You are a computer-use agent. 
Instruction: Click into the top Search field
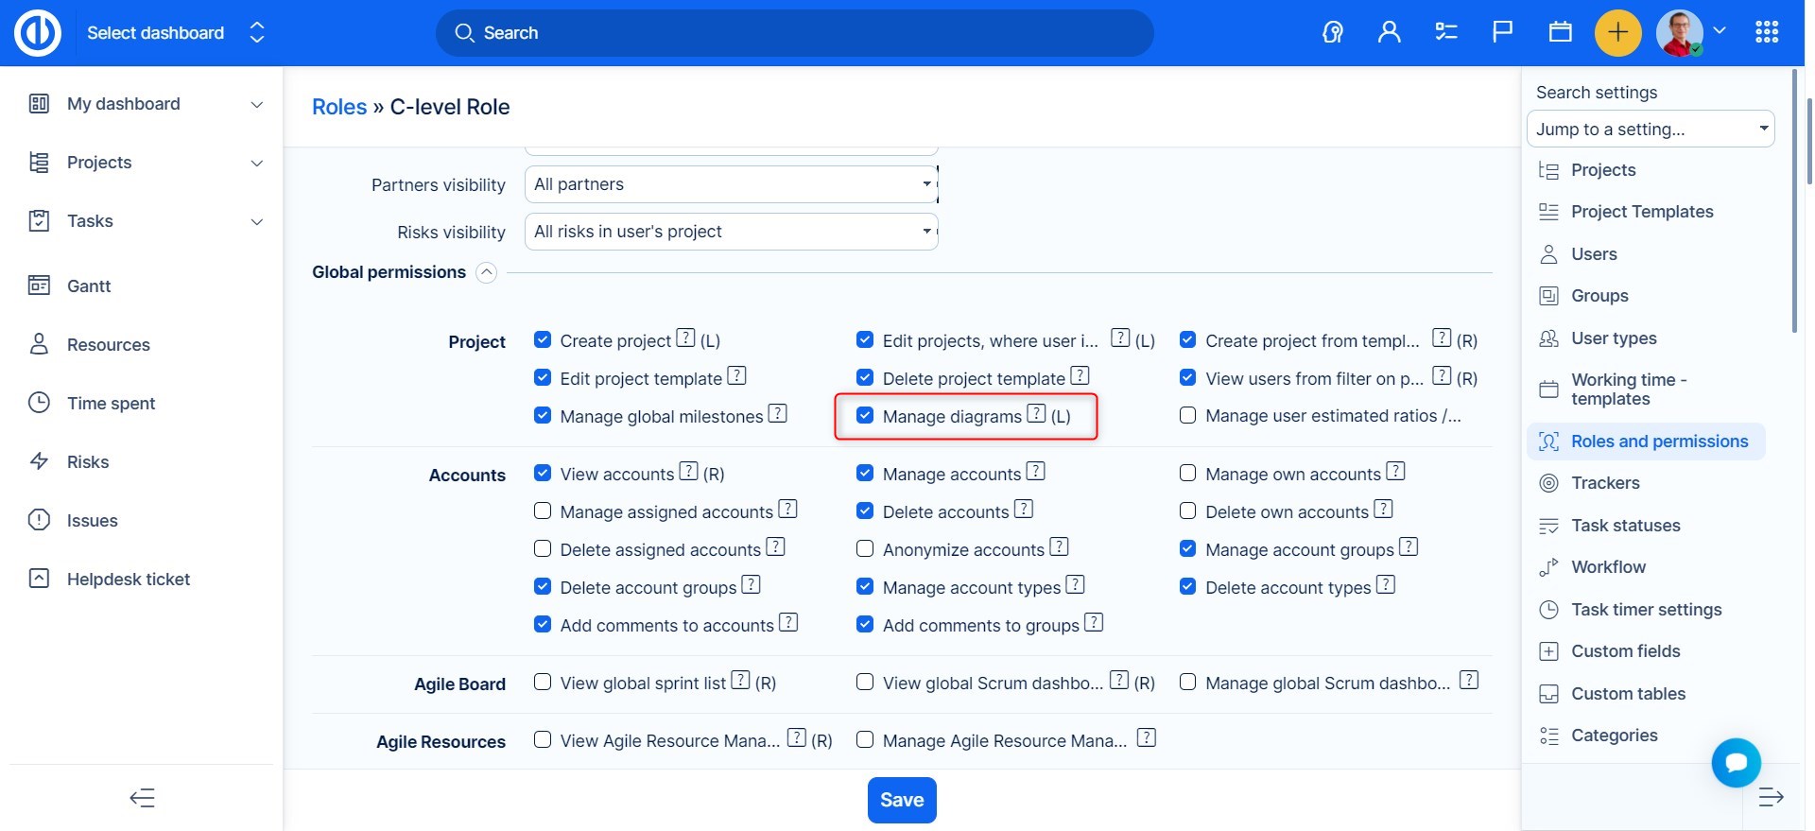click(794, 33)
